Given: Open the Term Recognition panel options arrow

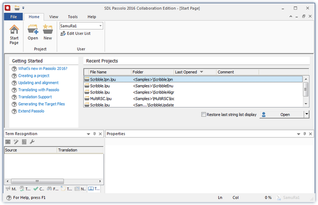Looking at the screenshot, I should [89, 134].
